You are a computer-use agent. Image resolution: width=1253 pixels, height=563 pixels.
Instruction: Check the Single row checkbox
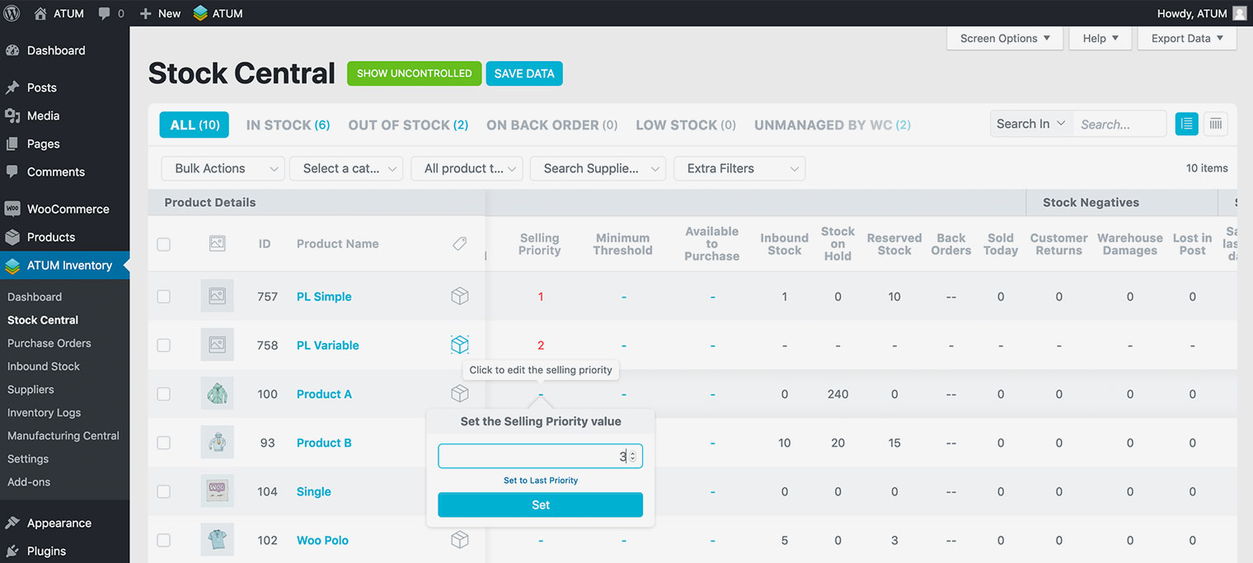click(x=164, y=491)
